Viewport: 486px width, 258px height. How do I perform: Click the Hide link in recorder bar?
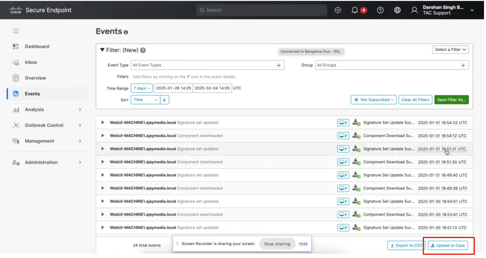(x=303, y=244)
